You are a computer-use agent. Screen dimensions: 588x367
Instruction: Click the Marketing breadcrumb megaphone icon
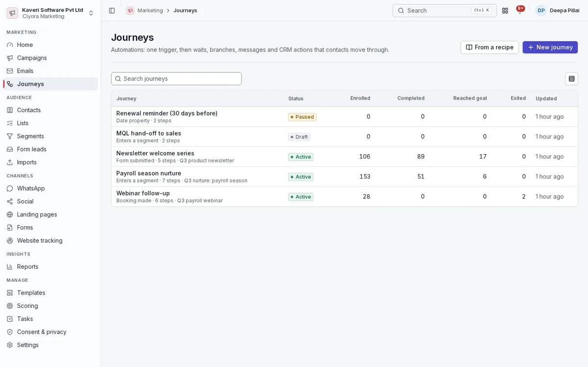(x=130, y=10)
